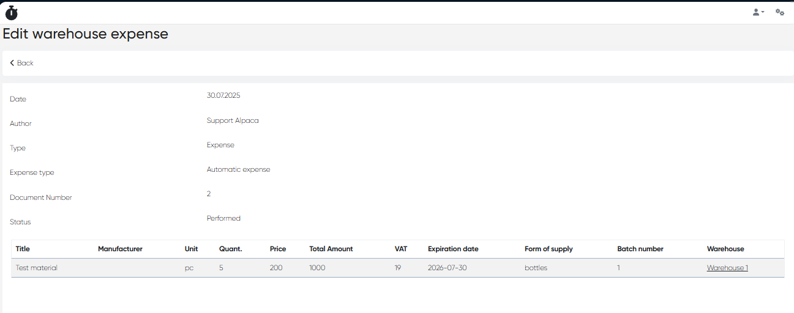Open the settings gears icon
The height and width of the screenshot is (313, 794).
(780, 12)
